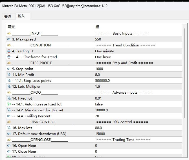Switch to the 普通 tab
Image resolution: width=189 pixels, height=160 pixels.
click(x=8, y=16)
